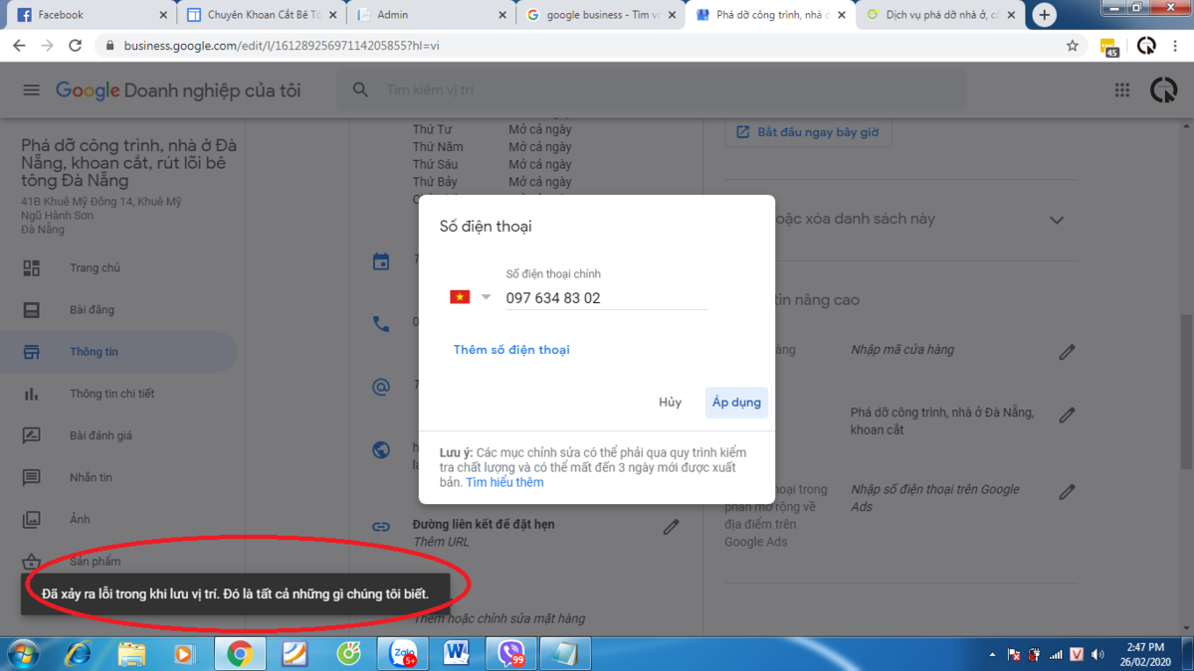Select Thông tin sidebar item

[x=119, y=352]
